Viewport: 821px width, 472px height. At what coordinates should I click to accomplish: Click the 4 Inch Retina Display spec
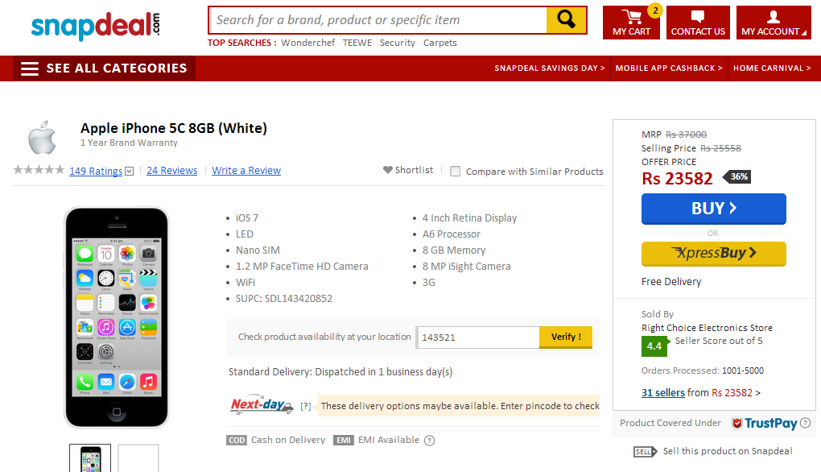click(470, 218)
